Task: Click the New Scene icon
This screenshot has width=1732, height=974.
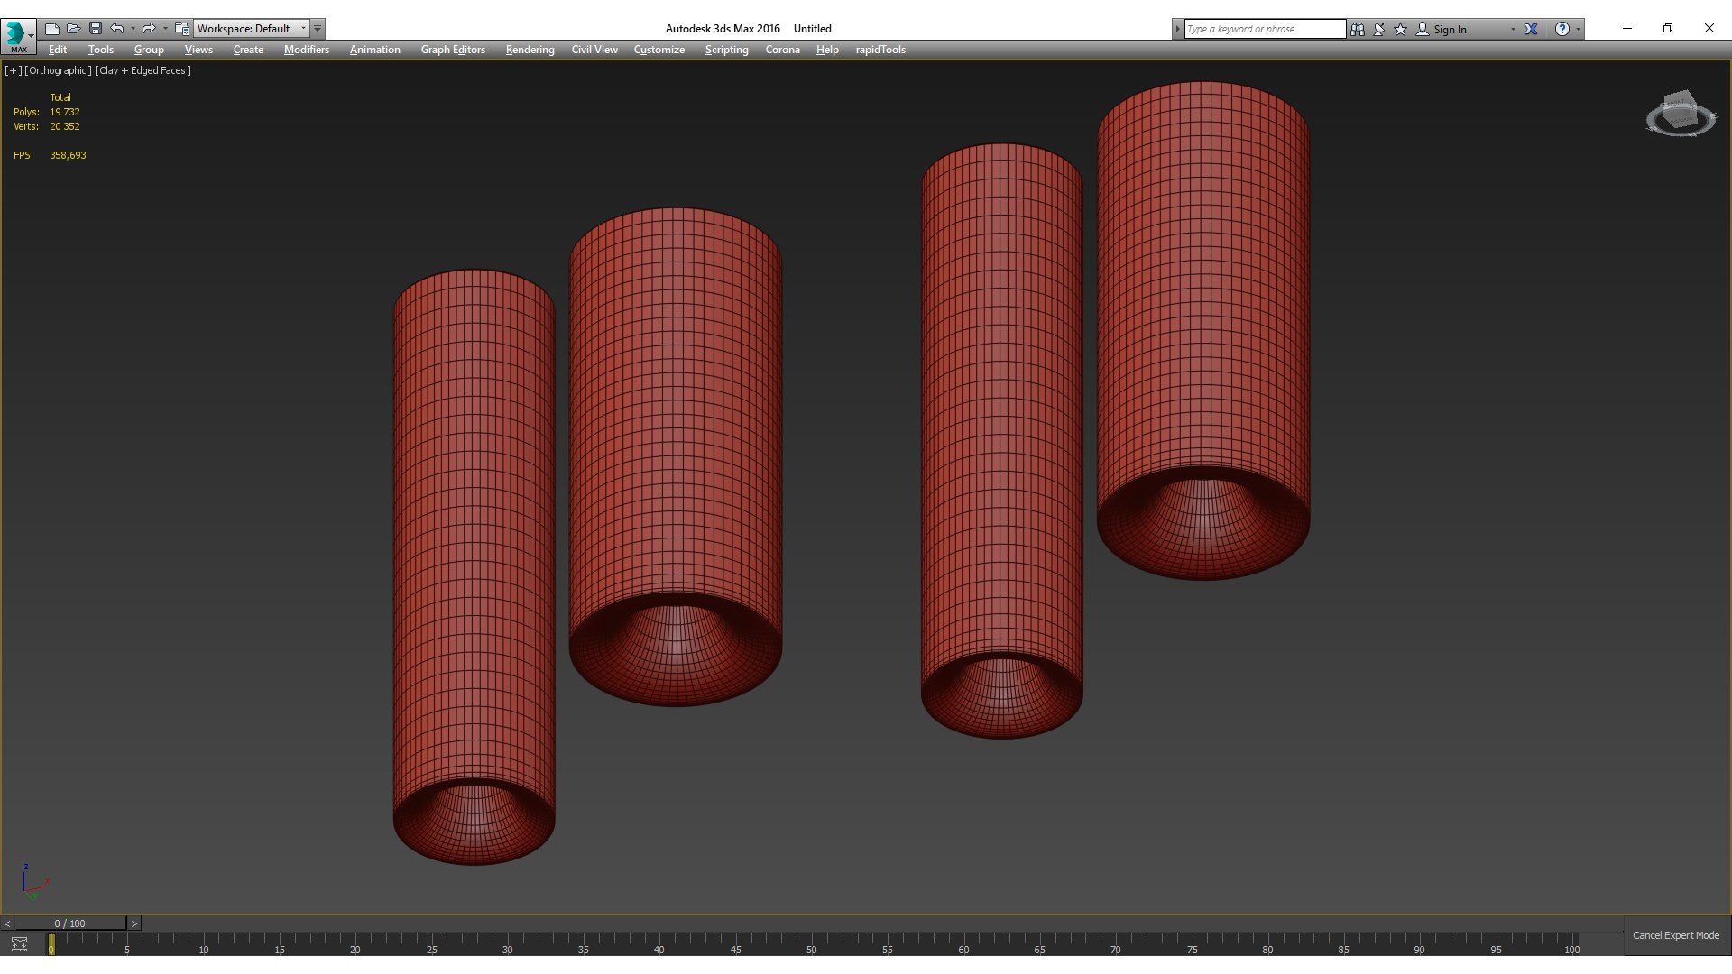Action: [x=52, y=29]
